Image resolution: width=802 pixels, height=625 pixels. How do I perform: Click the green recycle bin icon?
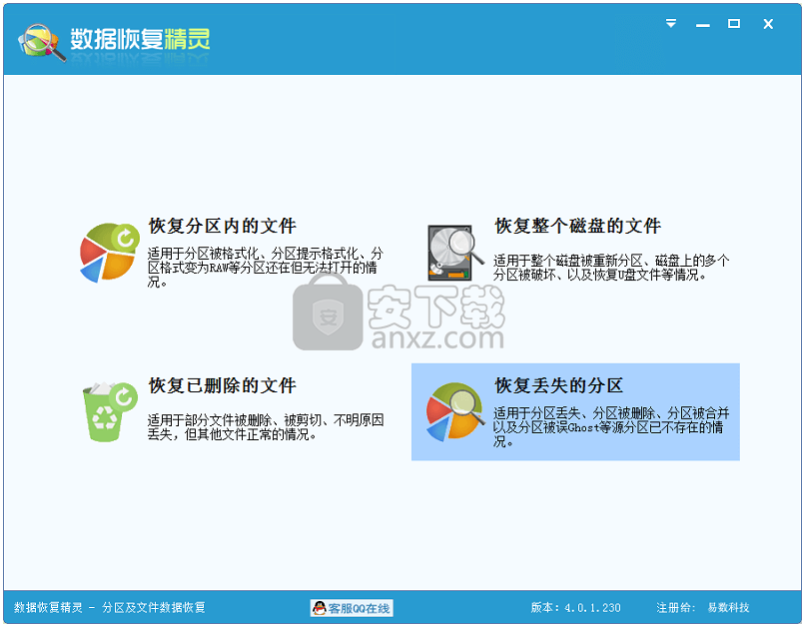(110, 411)
